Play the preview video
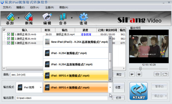172x104 pixels. point(132,74)
